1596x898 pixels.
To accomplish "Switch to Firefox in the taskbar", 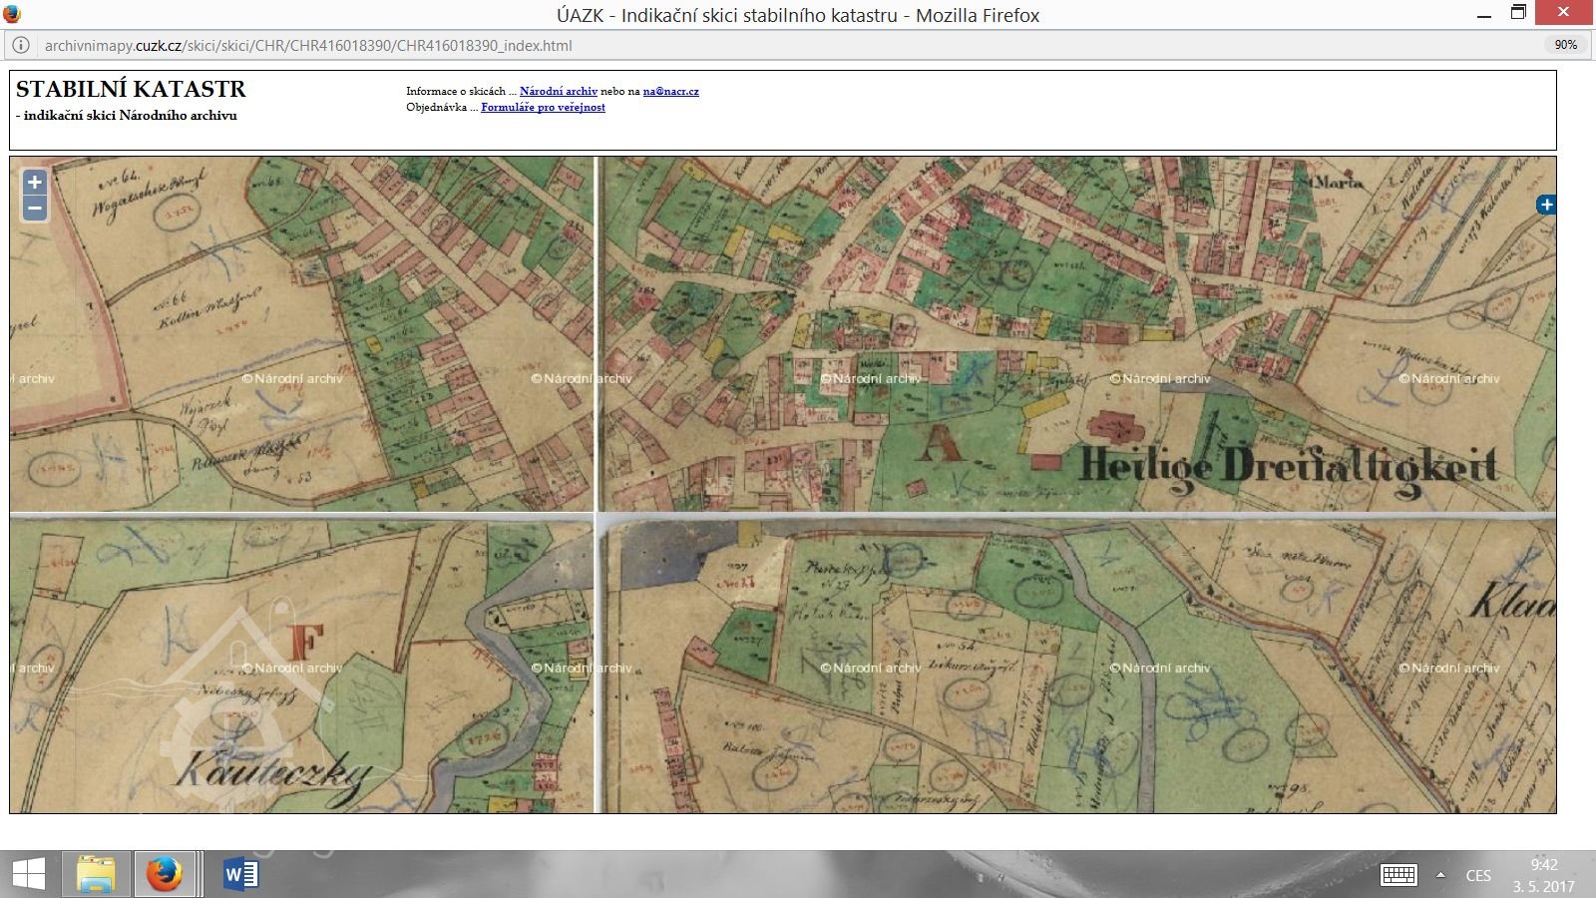I will point(165,875).
